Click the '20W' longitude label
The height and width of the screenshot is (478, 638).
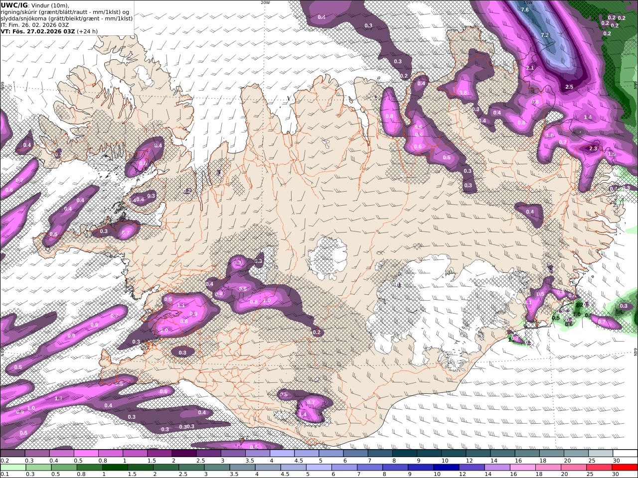(265, 2)
